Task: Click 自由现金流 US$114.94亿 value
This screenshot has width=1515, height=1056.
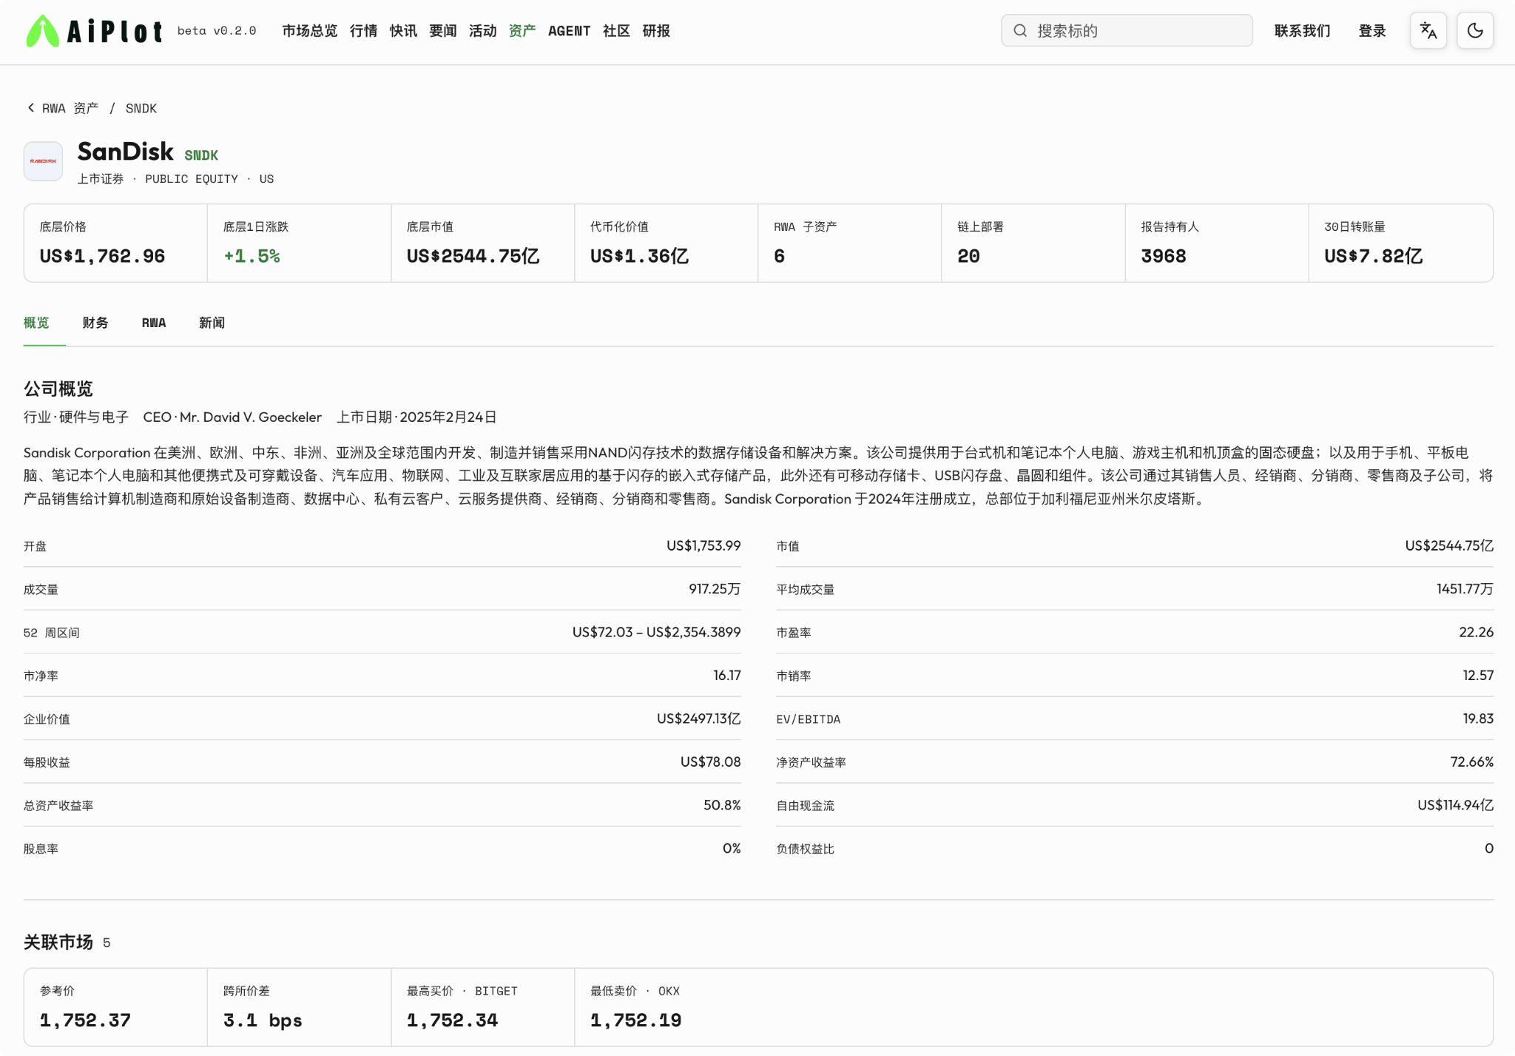Action: click(1455, 805)
